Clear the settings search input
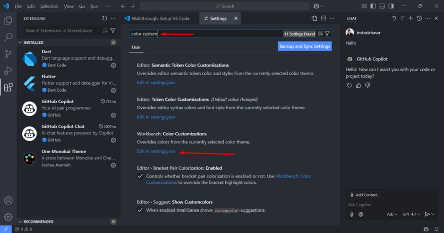Viewport: 444px width, 233px height. pyautogui.click(x=320, y=33)
